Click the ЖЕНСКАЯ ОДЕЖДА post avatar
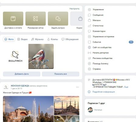 [6, 87]
